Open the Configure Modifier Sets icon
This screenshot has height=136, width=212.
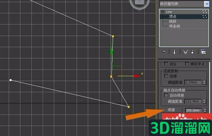203,52
